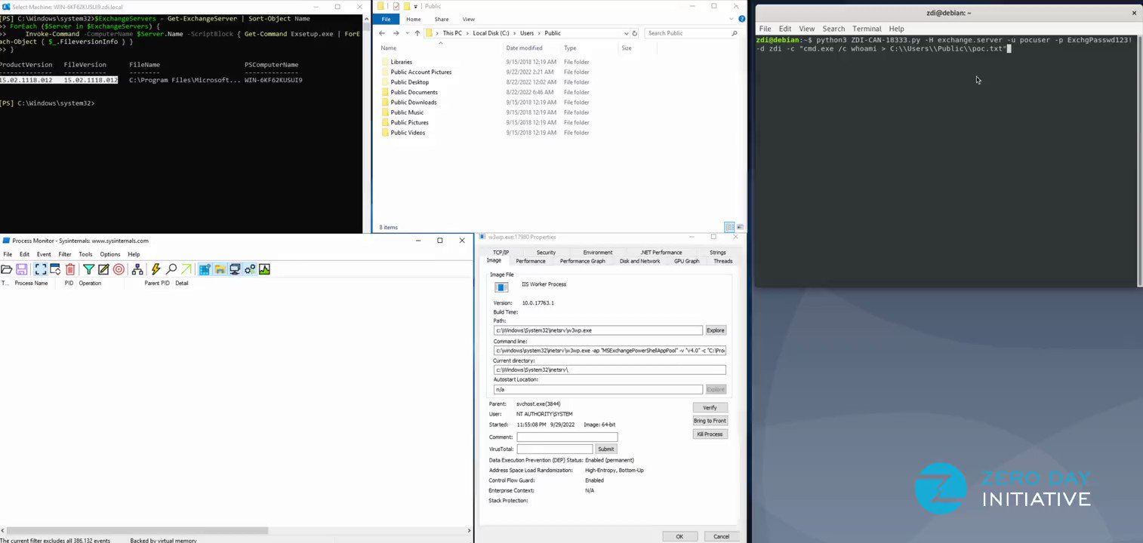This screenshot has height=543, width=1143.
Task: Click the Verify button in the Image tab
Action: click(x=709, y=407)
